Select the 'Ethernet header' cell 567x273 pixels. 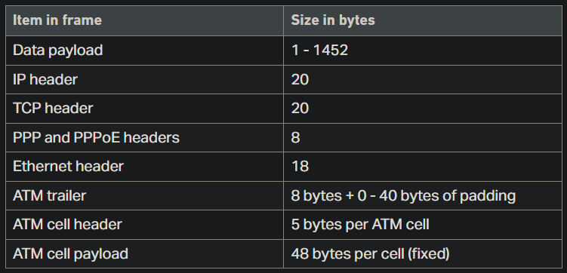point(144,167)
